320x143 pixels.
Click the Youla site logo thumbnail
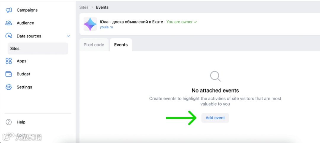point(90,24)
